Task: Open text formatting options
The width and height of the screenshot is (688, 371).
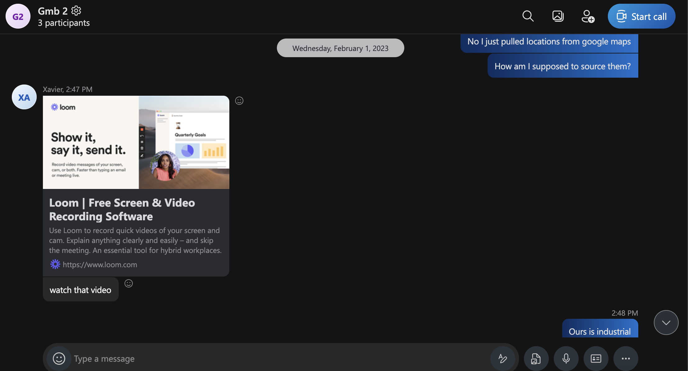Action: pos(503,359)
